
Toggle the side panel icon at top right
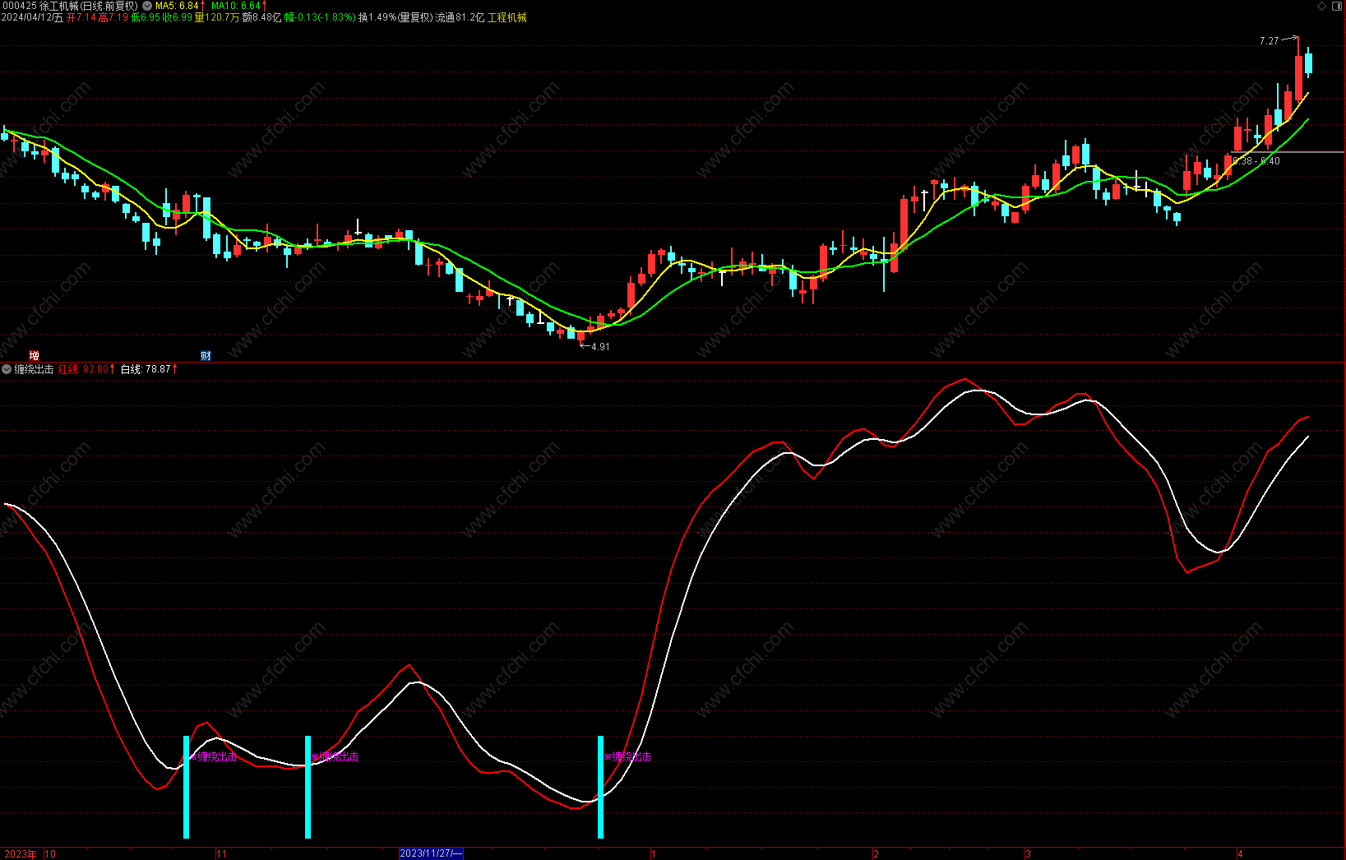click(x=1336, y=6)
